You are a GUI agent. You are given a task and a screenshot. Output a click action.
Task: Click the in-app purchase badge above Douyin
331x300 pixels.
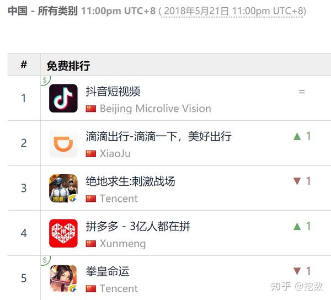tap(45, 80)
